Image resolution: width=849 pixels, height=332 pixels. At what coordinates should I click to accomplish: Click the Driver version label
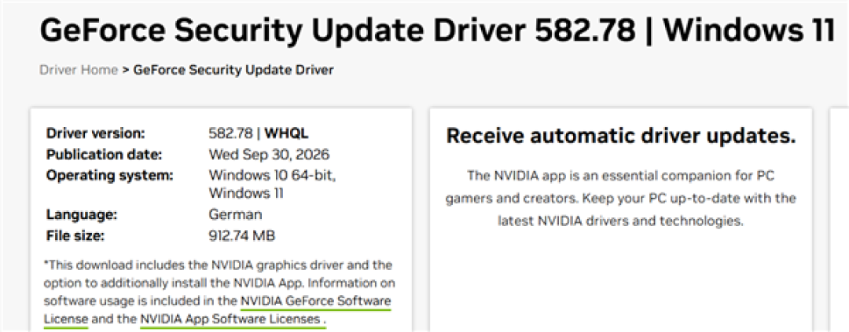click(x=96, y=133)
